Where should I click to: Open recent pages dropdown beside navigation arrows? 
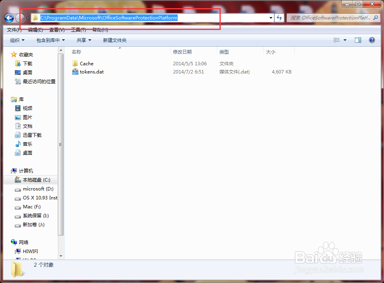[x=28, y=18]
